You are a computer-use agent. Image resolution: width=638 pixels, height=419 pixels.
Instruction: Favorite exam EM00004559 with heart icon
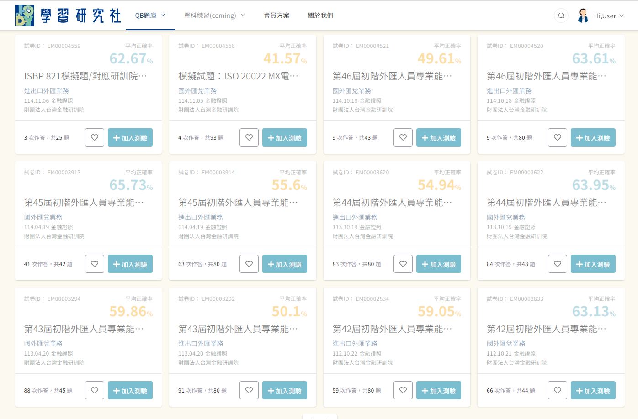(x=95, y=137)
